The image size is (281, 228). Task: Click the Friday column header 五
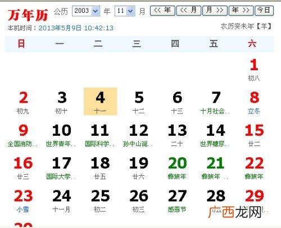point(214,44)
